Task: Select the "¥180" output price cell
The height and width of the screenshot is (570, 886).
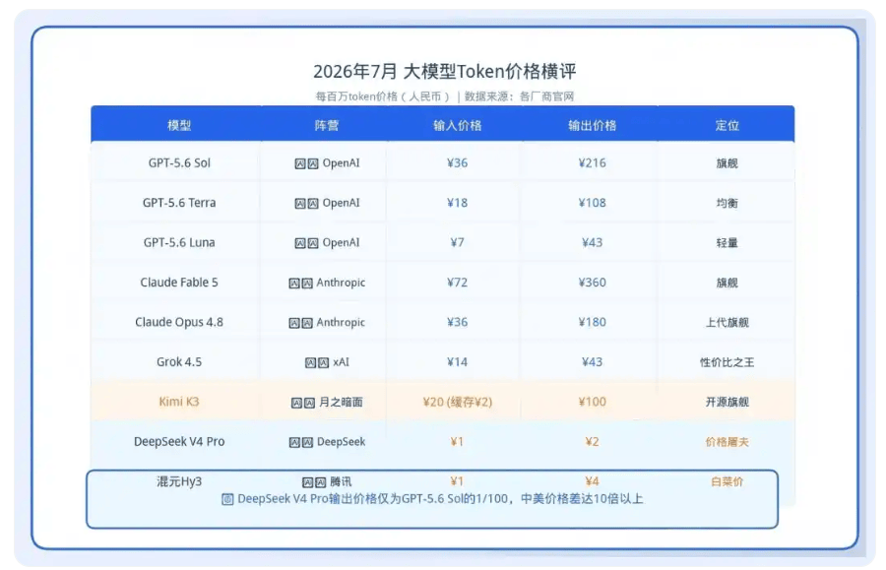Action: tap(593, 322)
